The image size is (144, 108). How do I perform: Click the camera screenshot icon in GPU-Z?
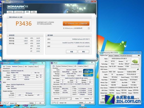[139, 56]
